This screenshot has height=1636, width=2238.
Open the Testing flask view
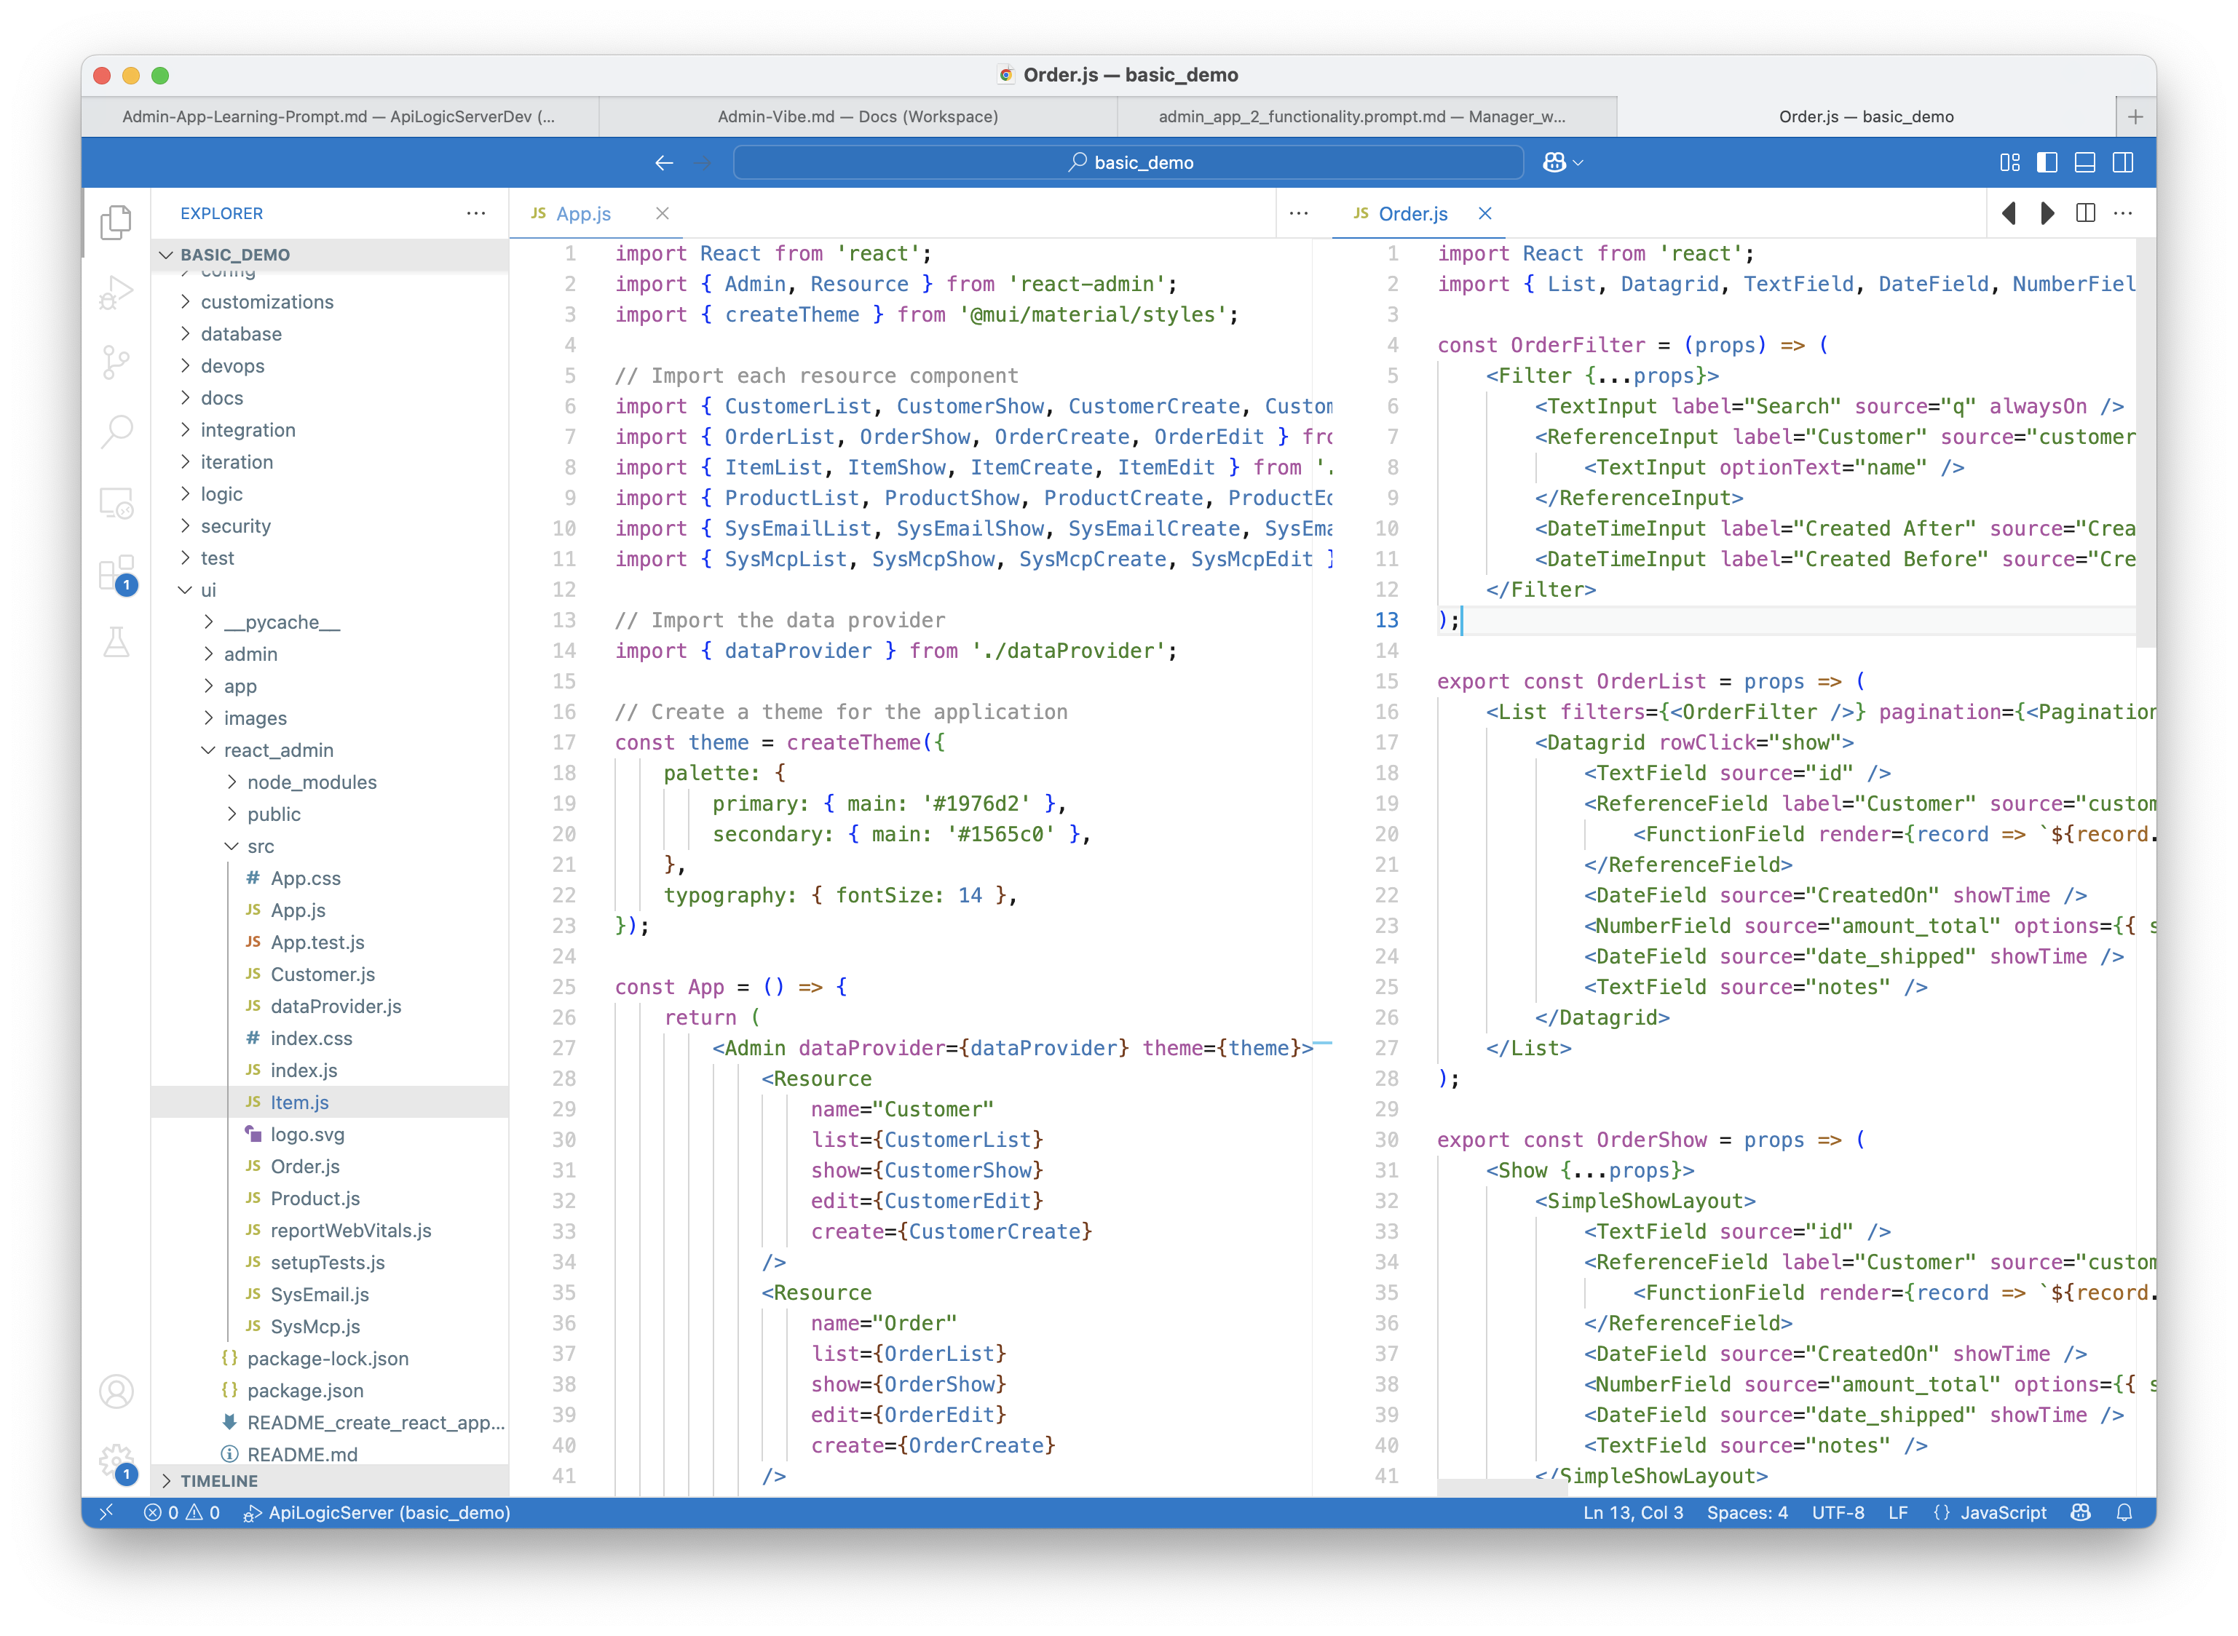(x=116, y=644)
